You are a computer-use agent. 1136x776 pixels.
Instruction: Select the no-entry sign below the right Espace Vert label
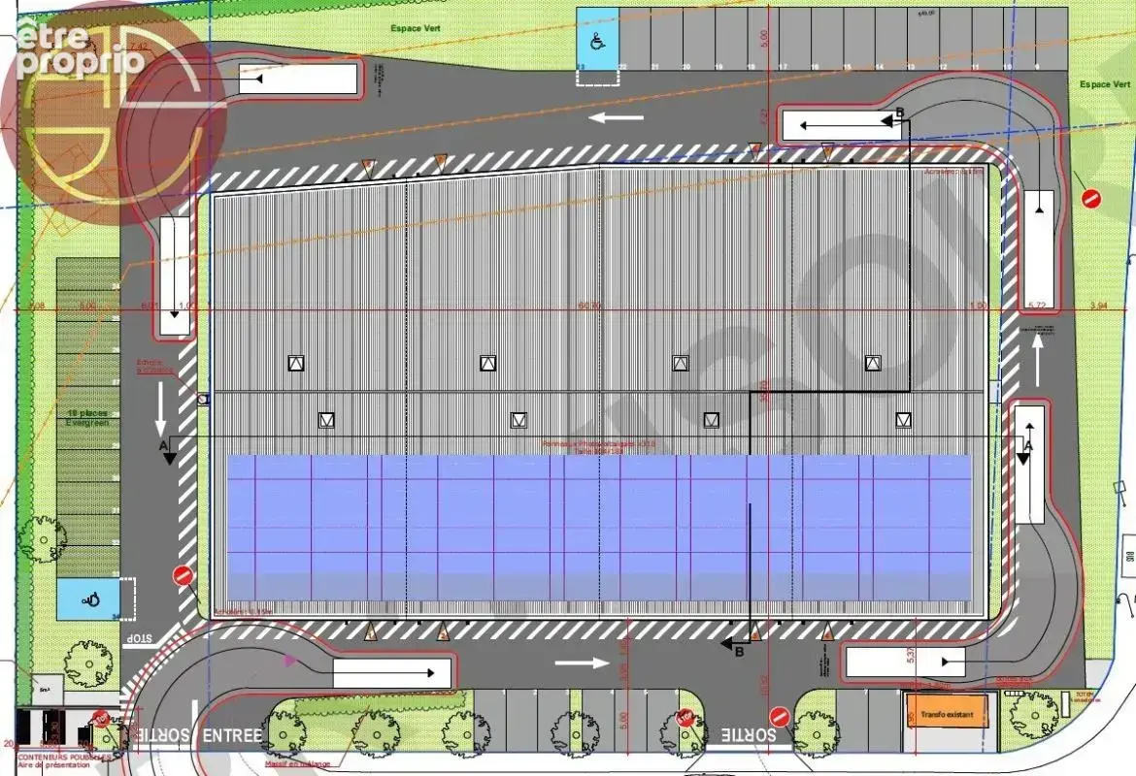(1091, 198)
